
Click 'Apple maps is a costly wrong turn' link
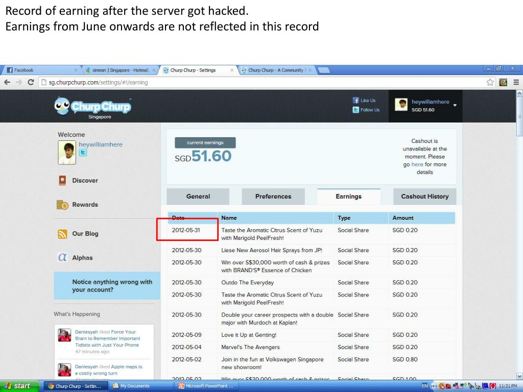pyautogui.click(x=108, y=370)
